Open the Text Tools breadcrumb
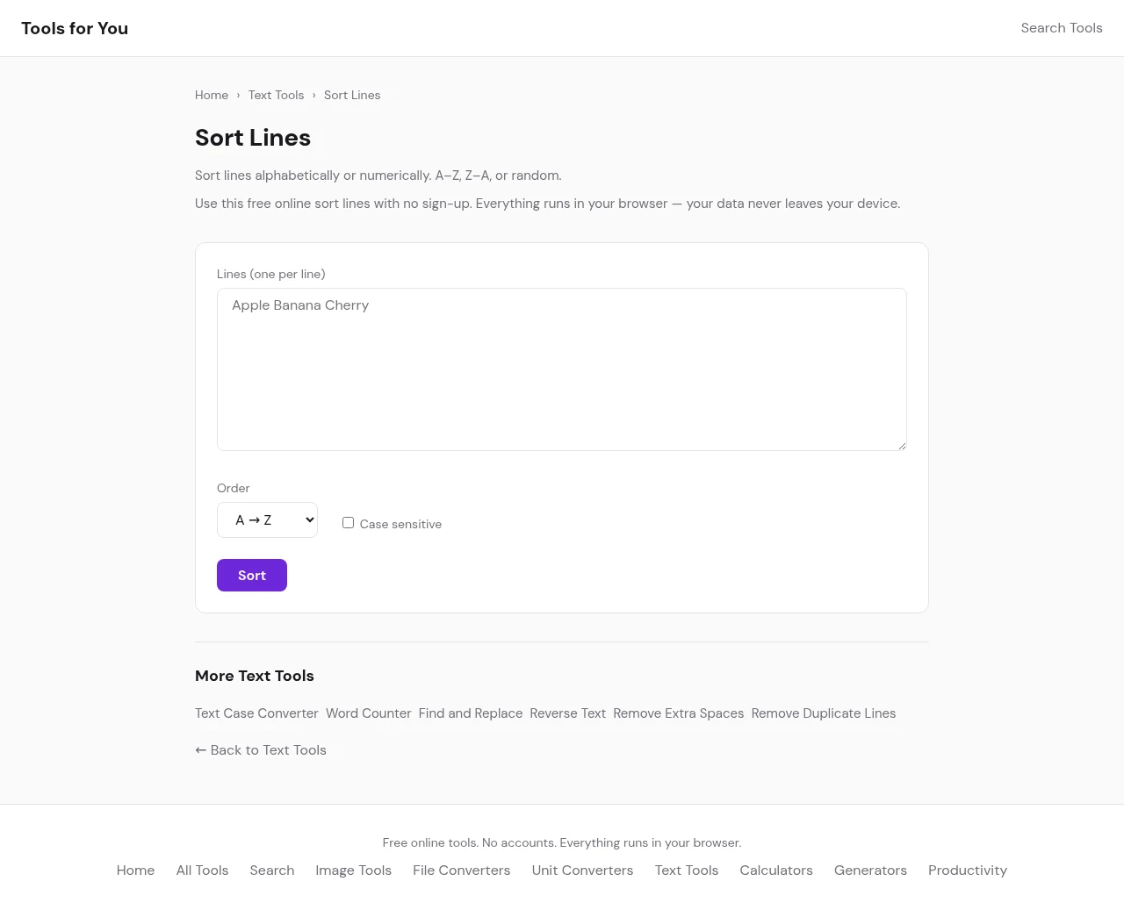This screenshot has width=1124, height=910. [276, 95]
